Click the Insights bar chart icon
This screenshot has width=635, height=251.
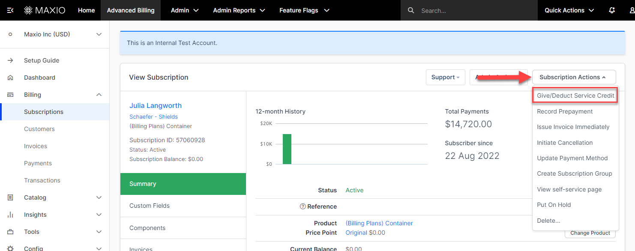coord(11,215)
